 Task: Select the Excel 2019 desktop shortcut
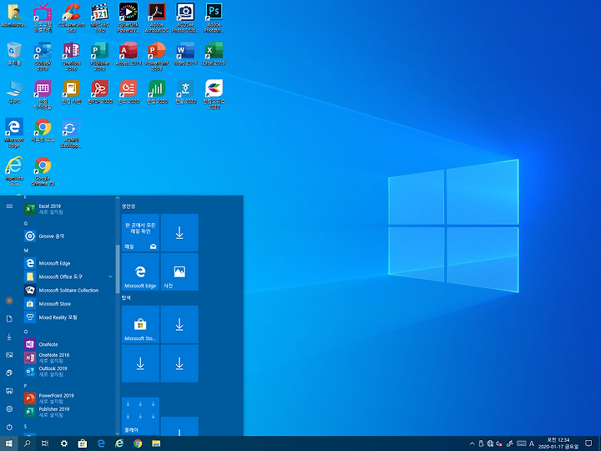(214, 53)
